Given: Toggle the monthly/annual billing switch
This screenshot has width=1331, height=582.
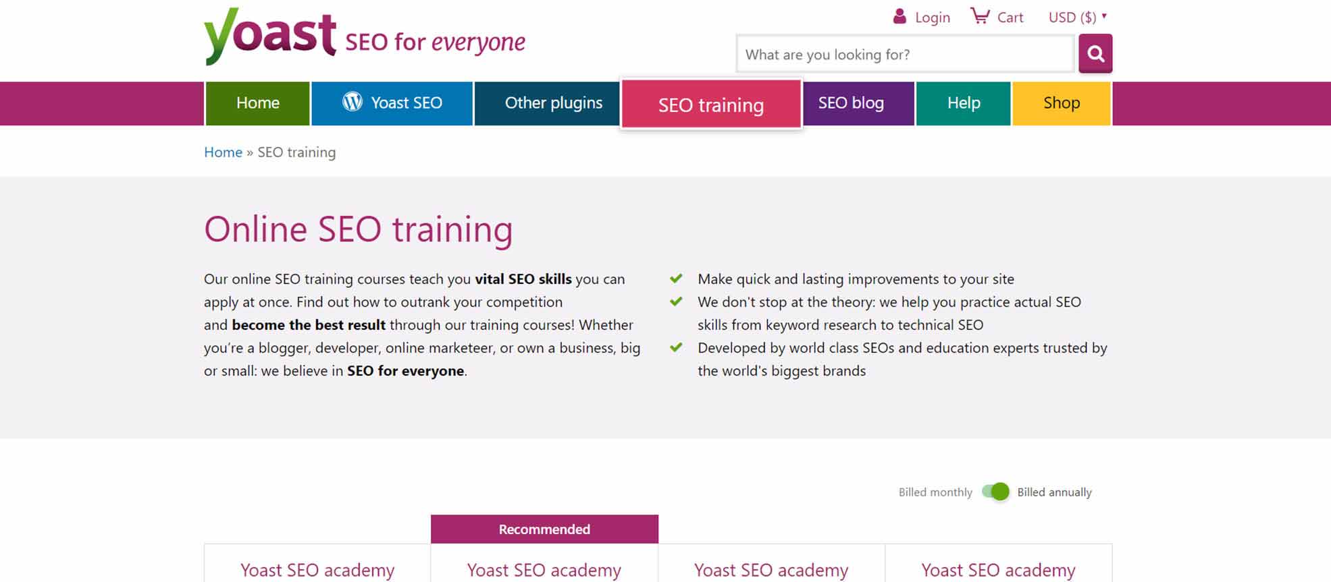Looking at the screenshot, I should (x=995, y=492).
